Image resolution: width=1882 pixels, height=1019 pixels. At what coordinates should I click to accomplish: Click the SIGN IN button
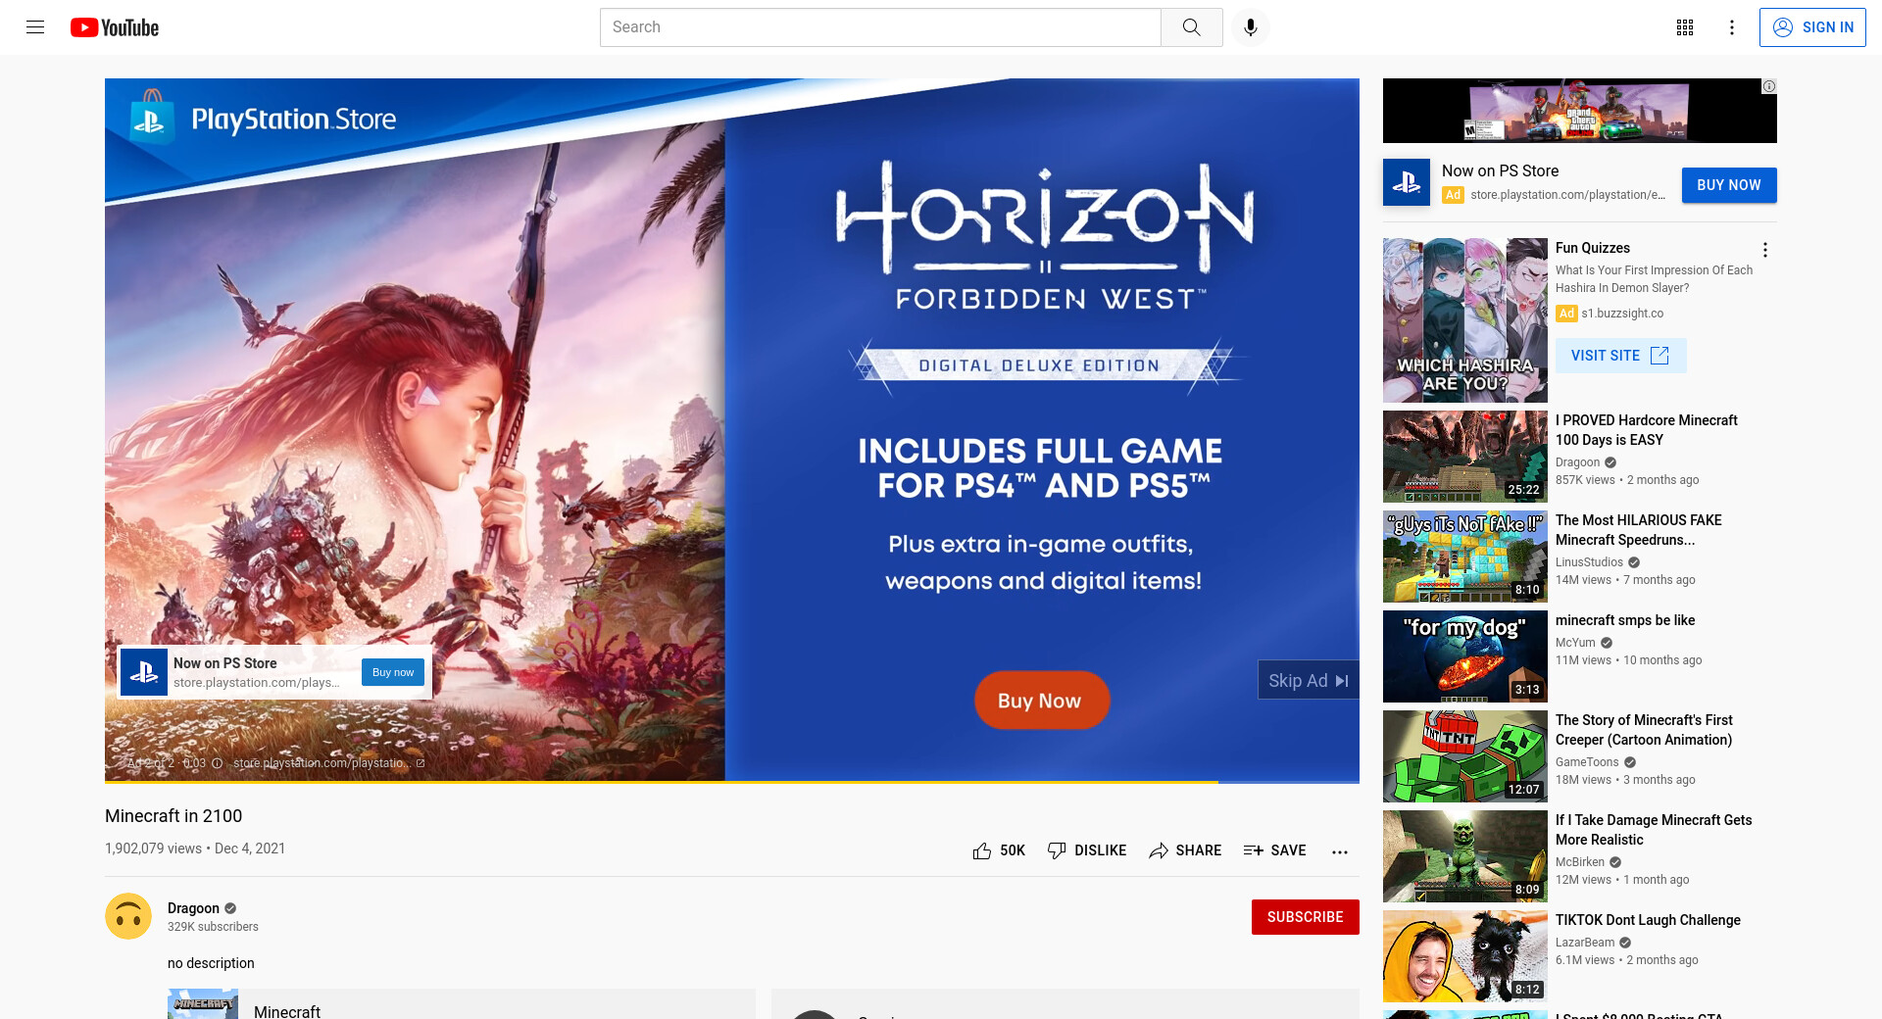(1812, 27)
